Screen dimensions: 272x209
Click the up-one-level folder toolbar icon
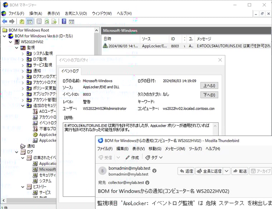pyautogui.click(x=22, y=21)
